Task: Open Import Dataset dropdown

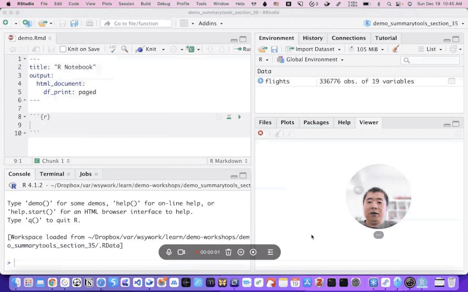Action: tap(313, 49)
